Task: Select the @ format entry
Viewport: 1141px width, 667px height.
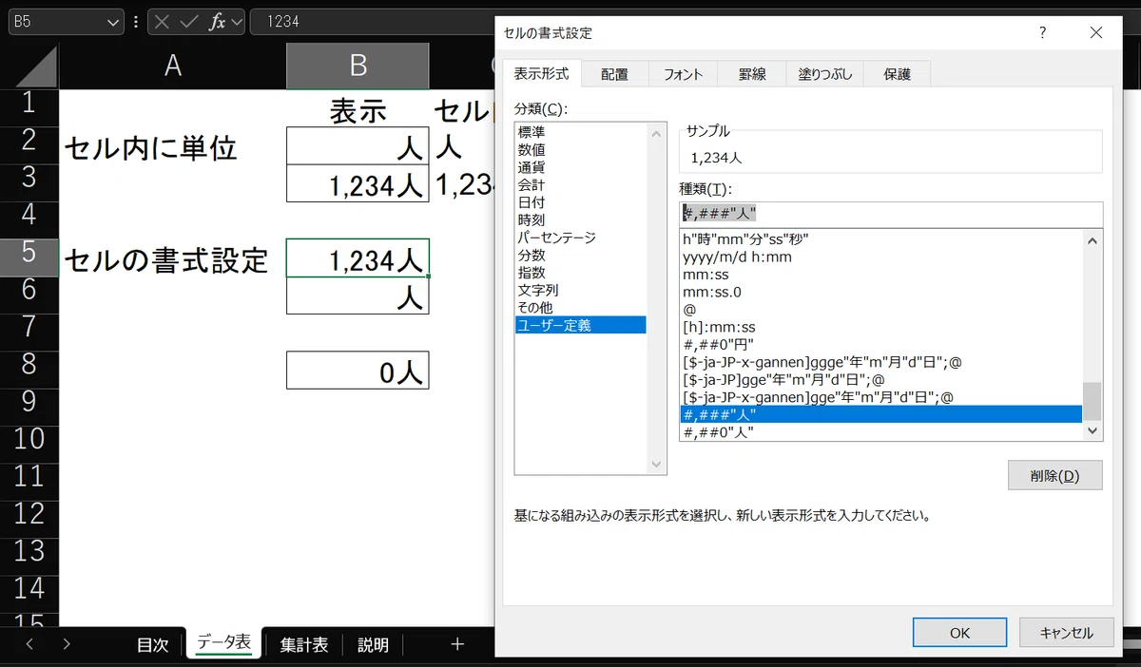Action: [x=881, y=309]
